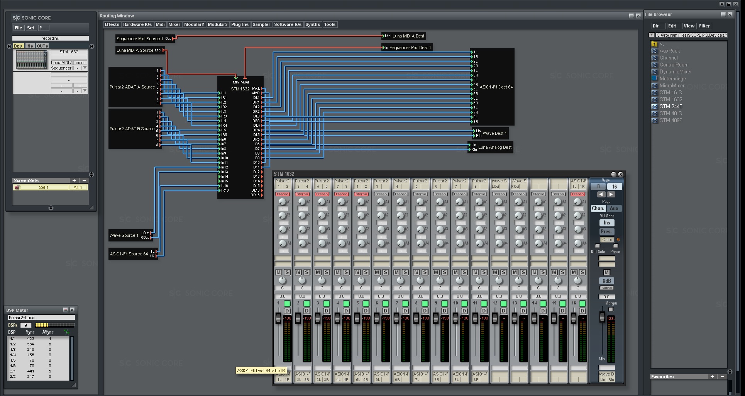Image resolution: width=745 pixels, height=396 pixels.
Task: Solo channel 1 in STM 1632 mixer
Action: click(287, 272)
